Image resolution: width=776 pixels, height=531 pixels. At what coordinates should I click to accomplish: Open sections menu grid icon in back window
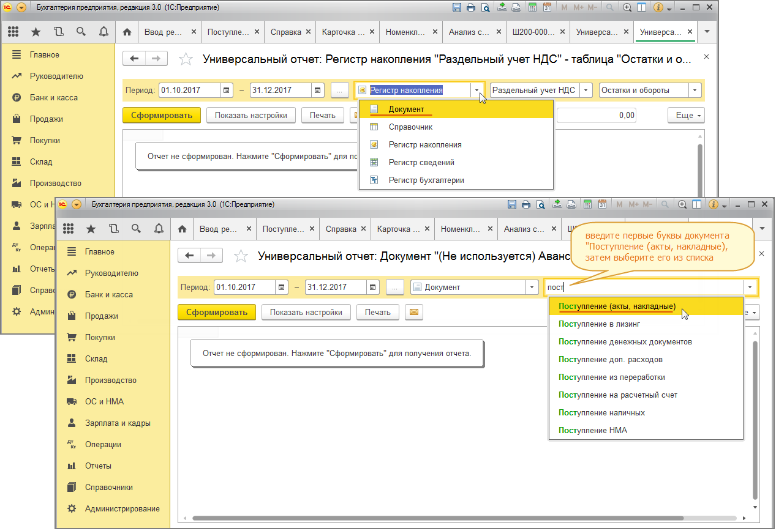coord(13,32)
